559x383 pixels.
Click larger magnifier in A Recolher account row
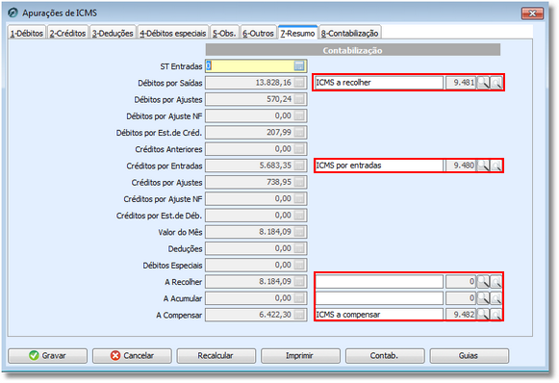[x=483, y=281]
